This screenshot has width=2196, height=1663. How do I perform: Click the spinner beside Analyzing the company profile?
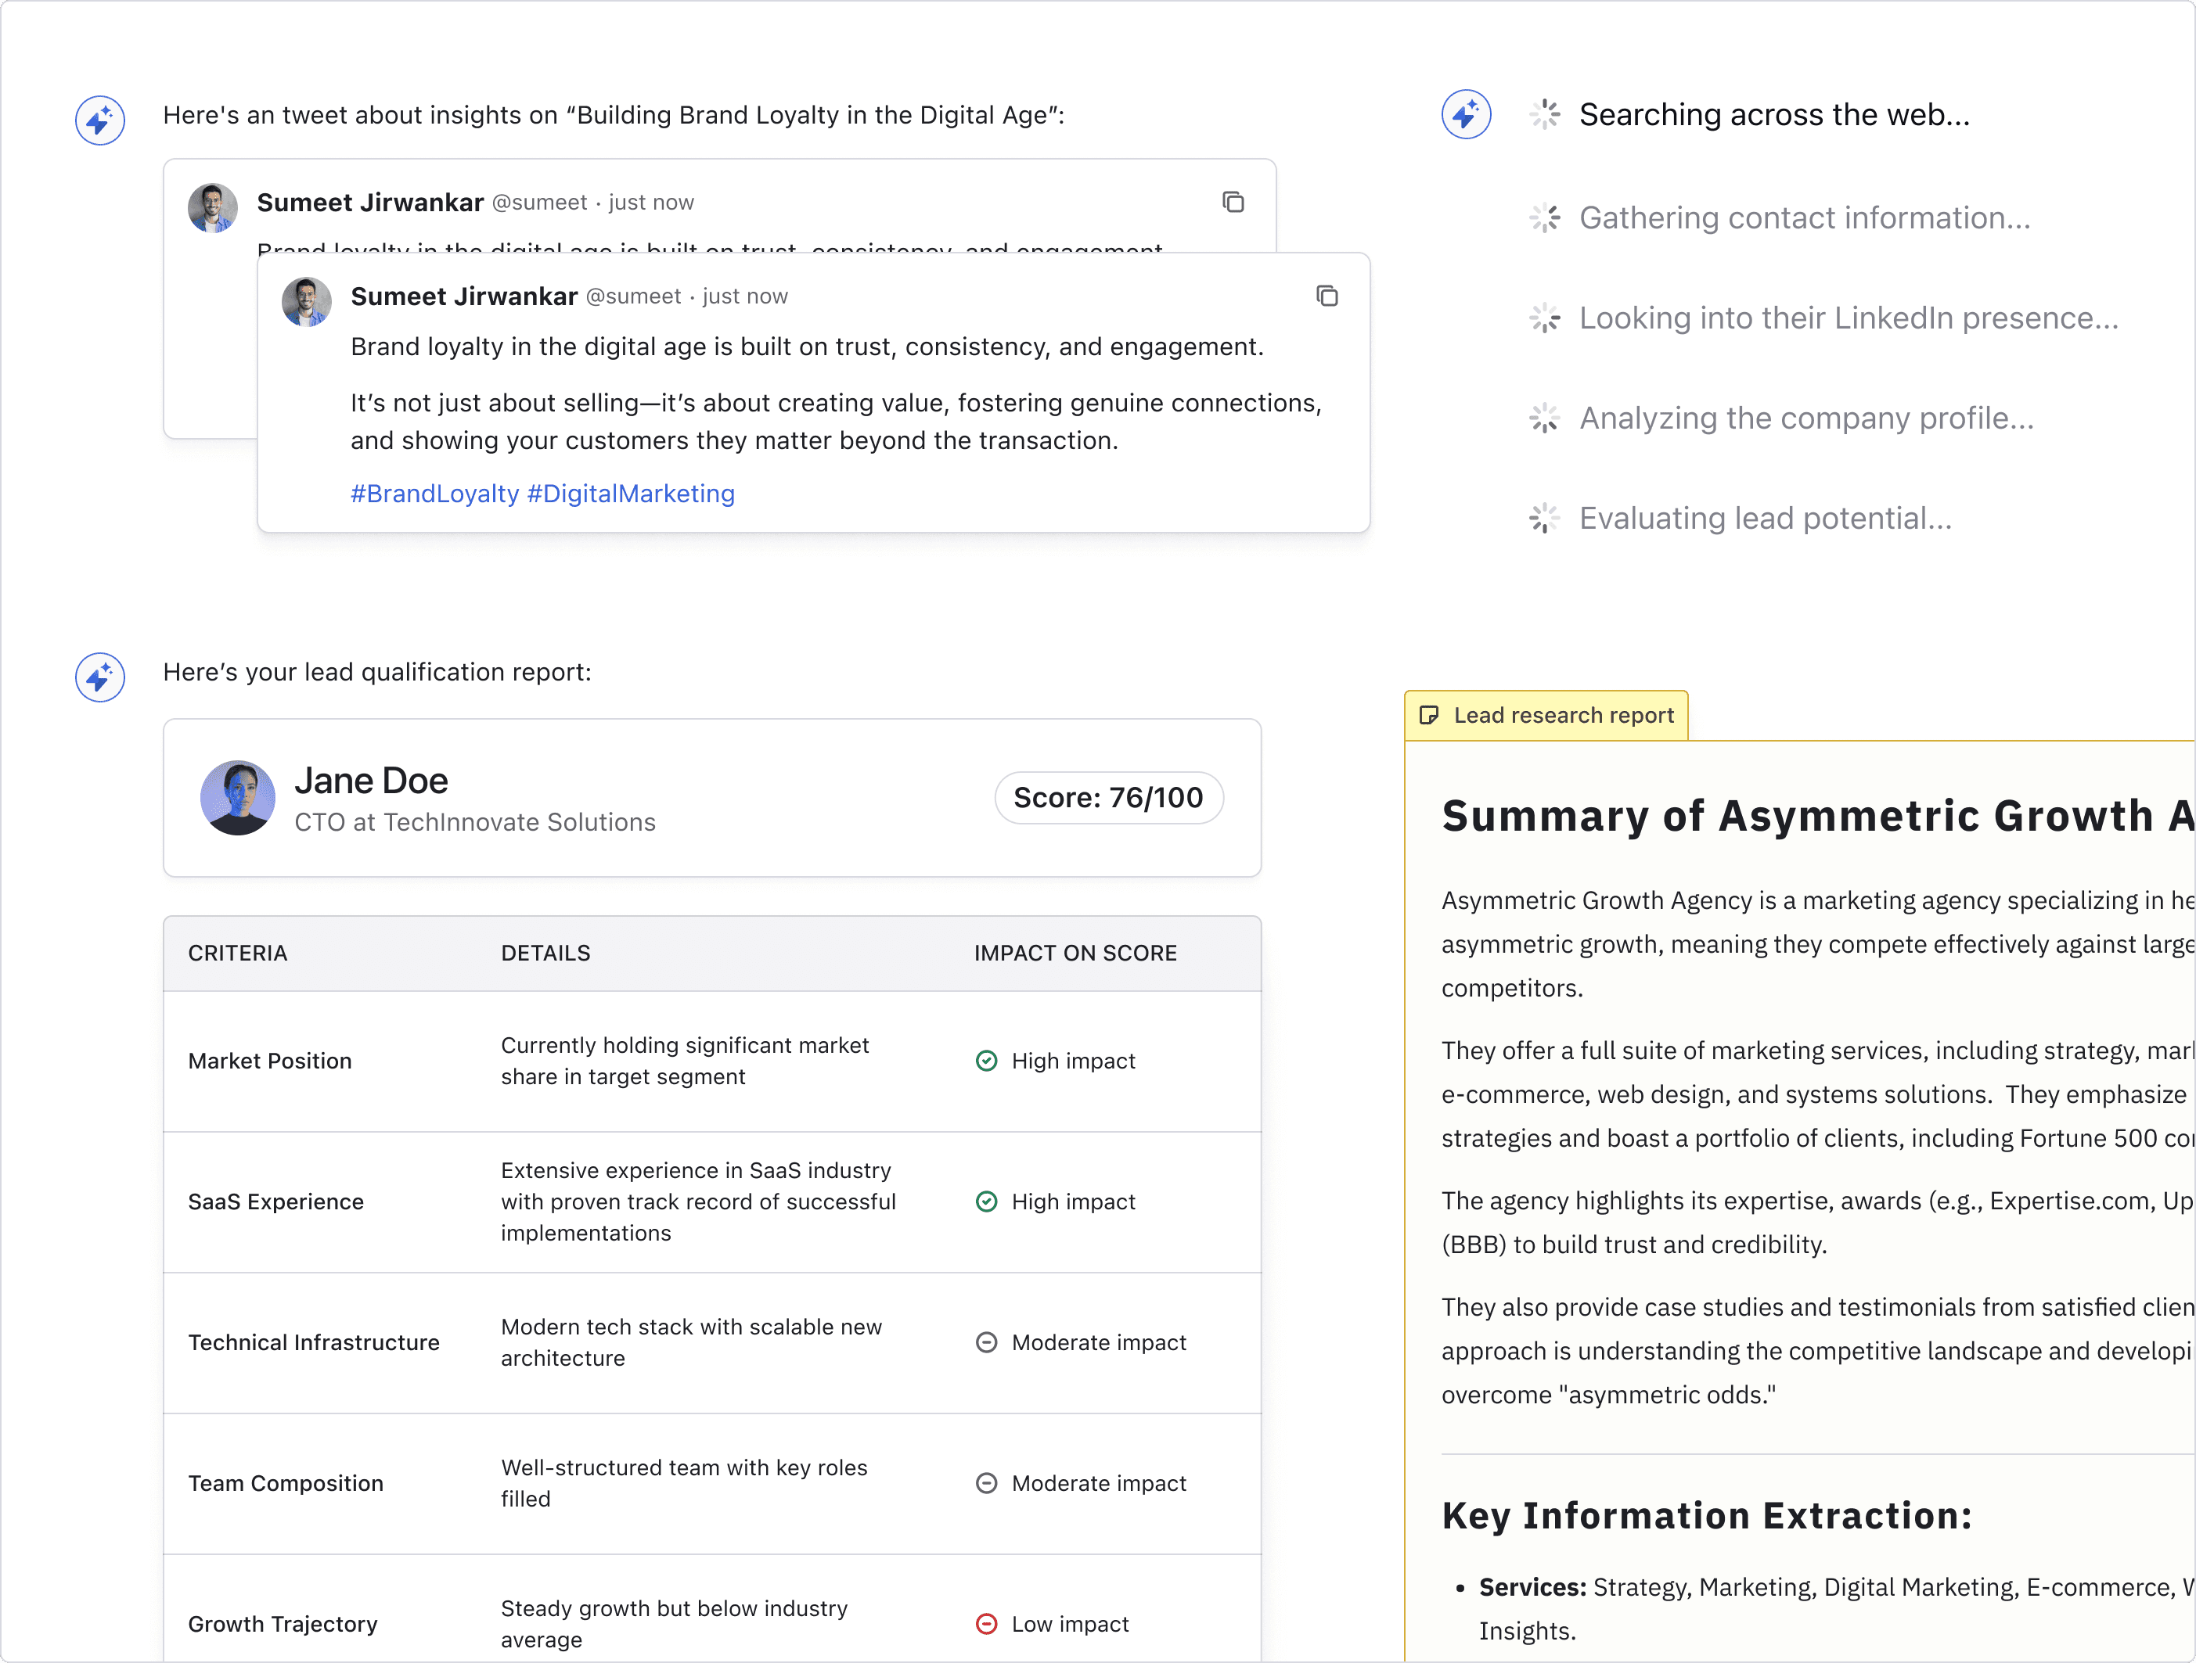coord(1545,418)
